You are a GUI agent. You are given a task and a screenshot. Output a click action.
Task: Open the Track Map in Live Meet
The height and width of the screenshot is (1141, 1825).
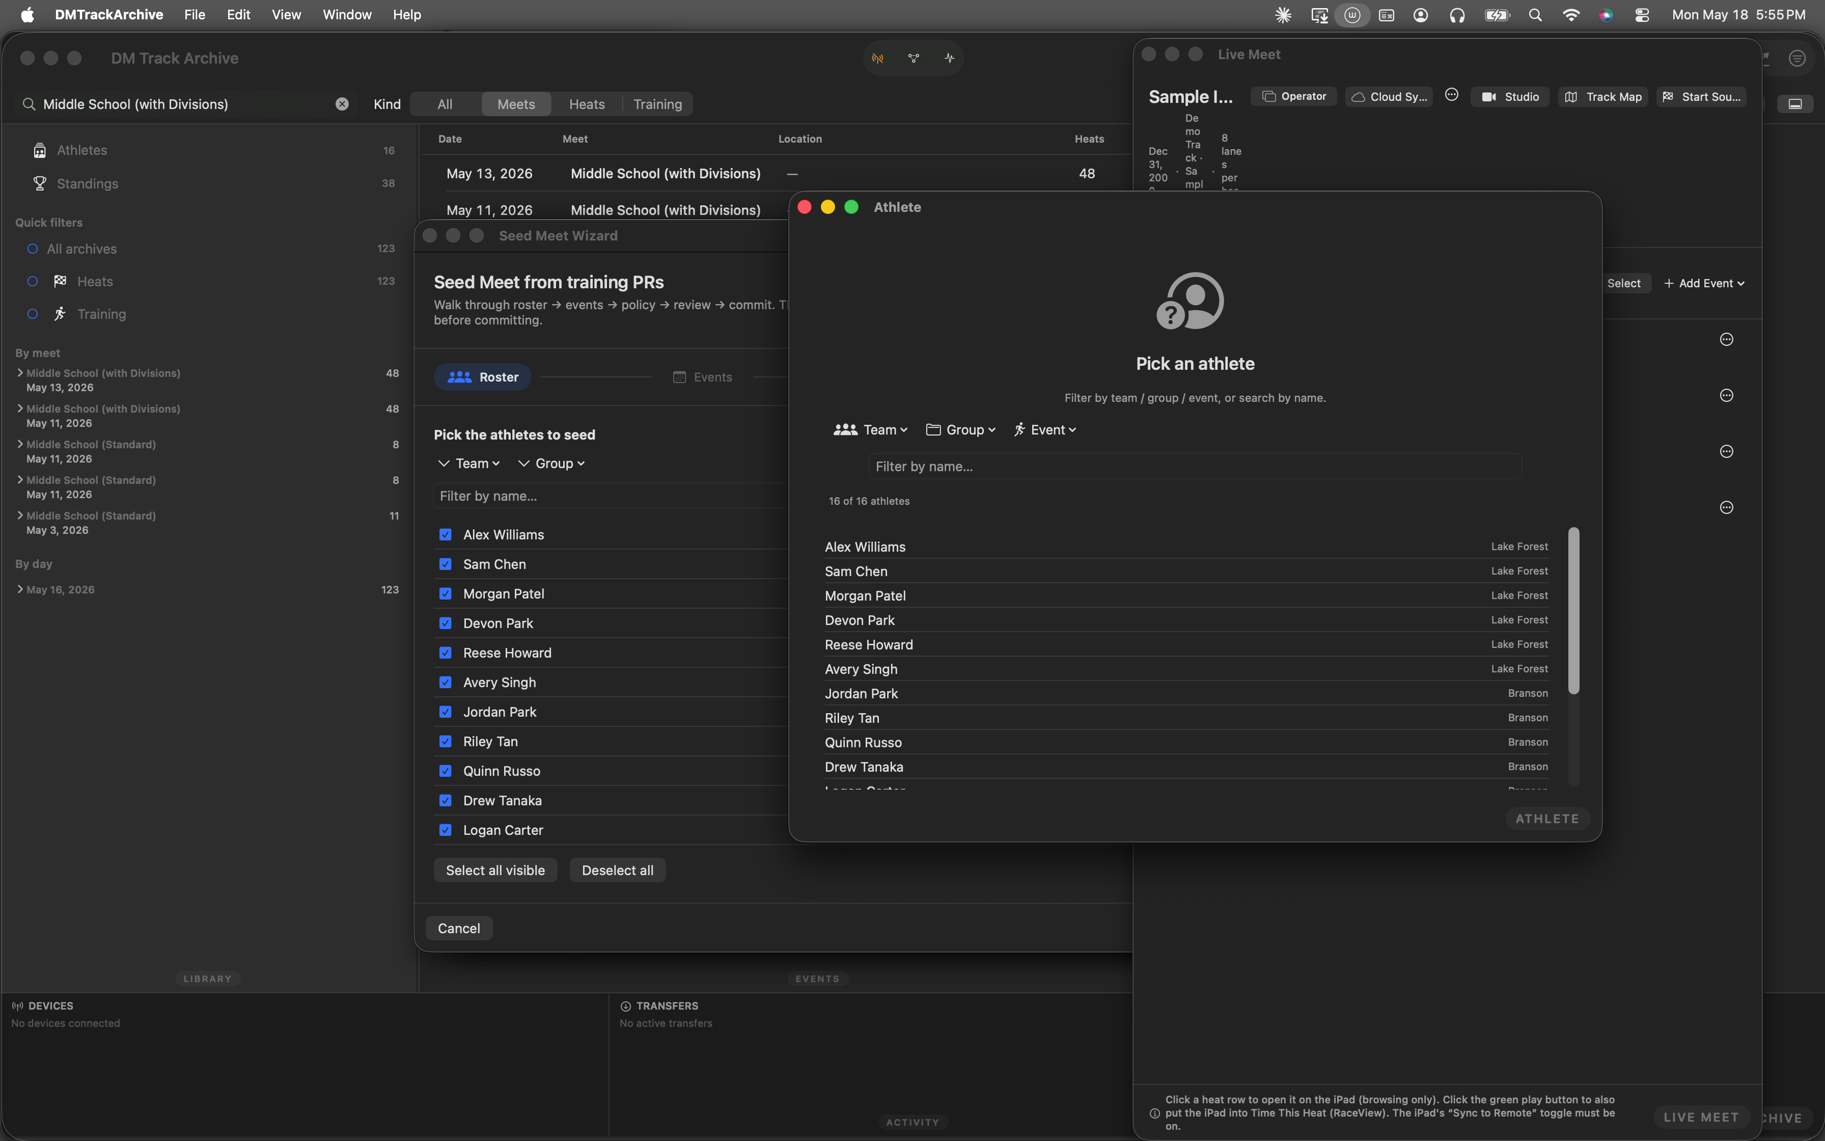click(x=1602, y=97)
